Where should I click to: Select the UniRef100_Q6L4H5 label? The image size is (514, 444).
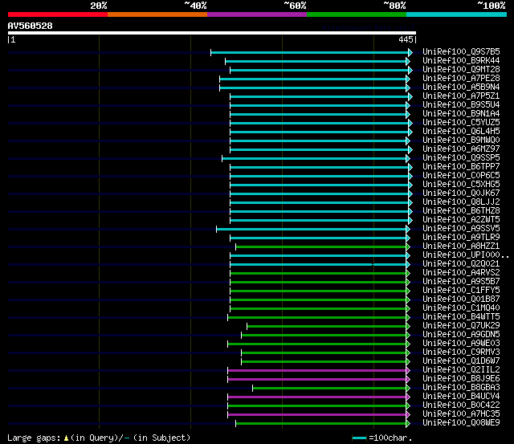pos(461,132)
